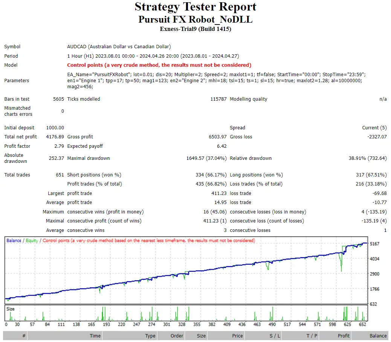The image size is (391, 342).
Task: Click the Price column header
Action: (237, 336)
